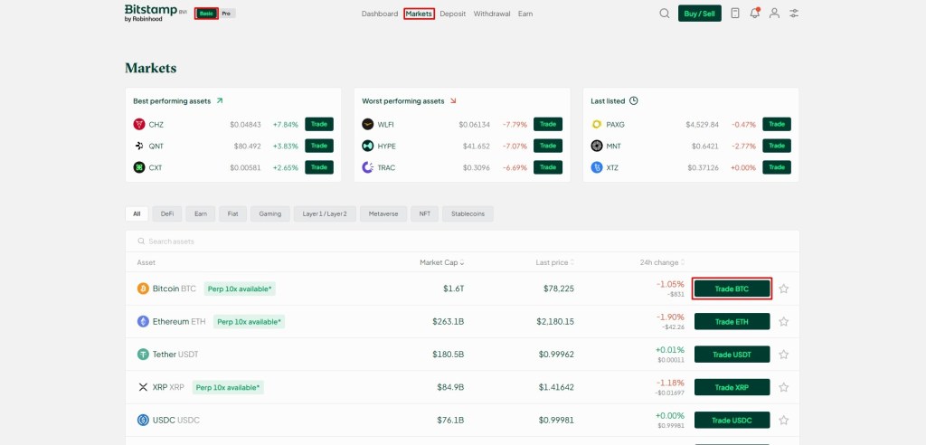The width and height of the screenshot is (926, 445).
Task: Click the CHZ coin icon
Action: [x=139, y=124]
